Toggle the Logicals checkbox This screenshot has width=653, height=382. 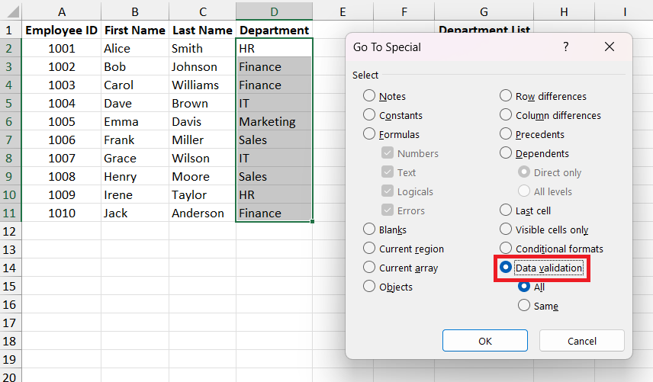388,191
